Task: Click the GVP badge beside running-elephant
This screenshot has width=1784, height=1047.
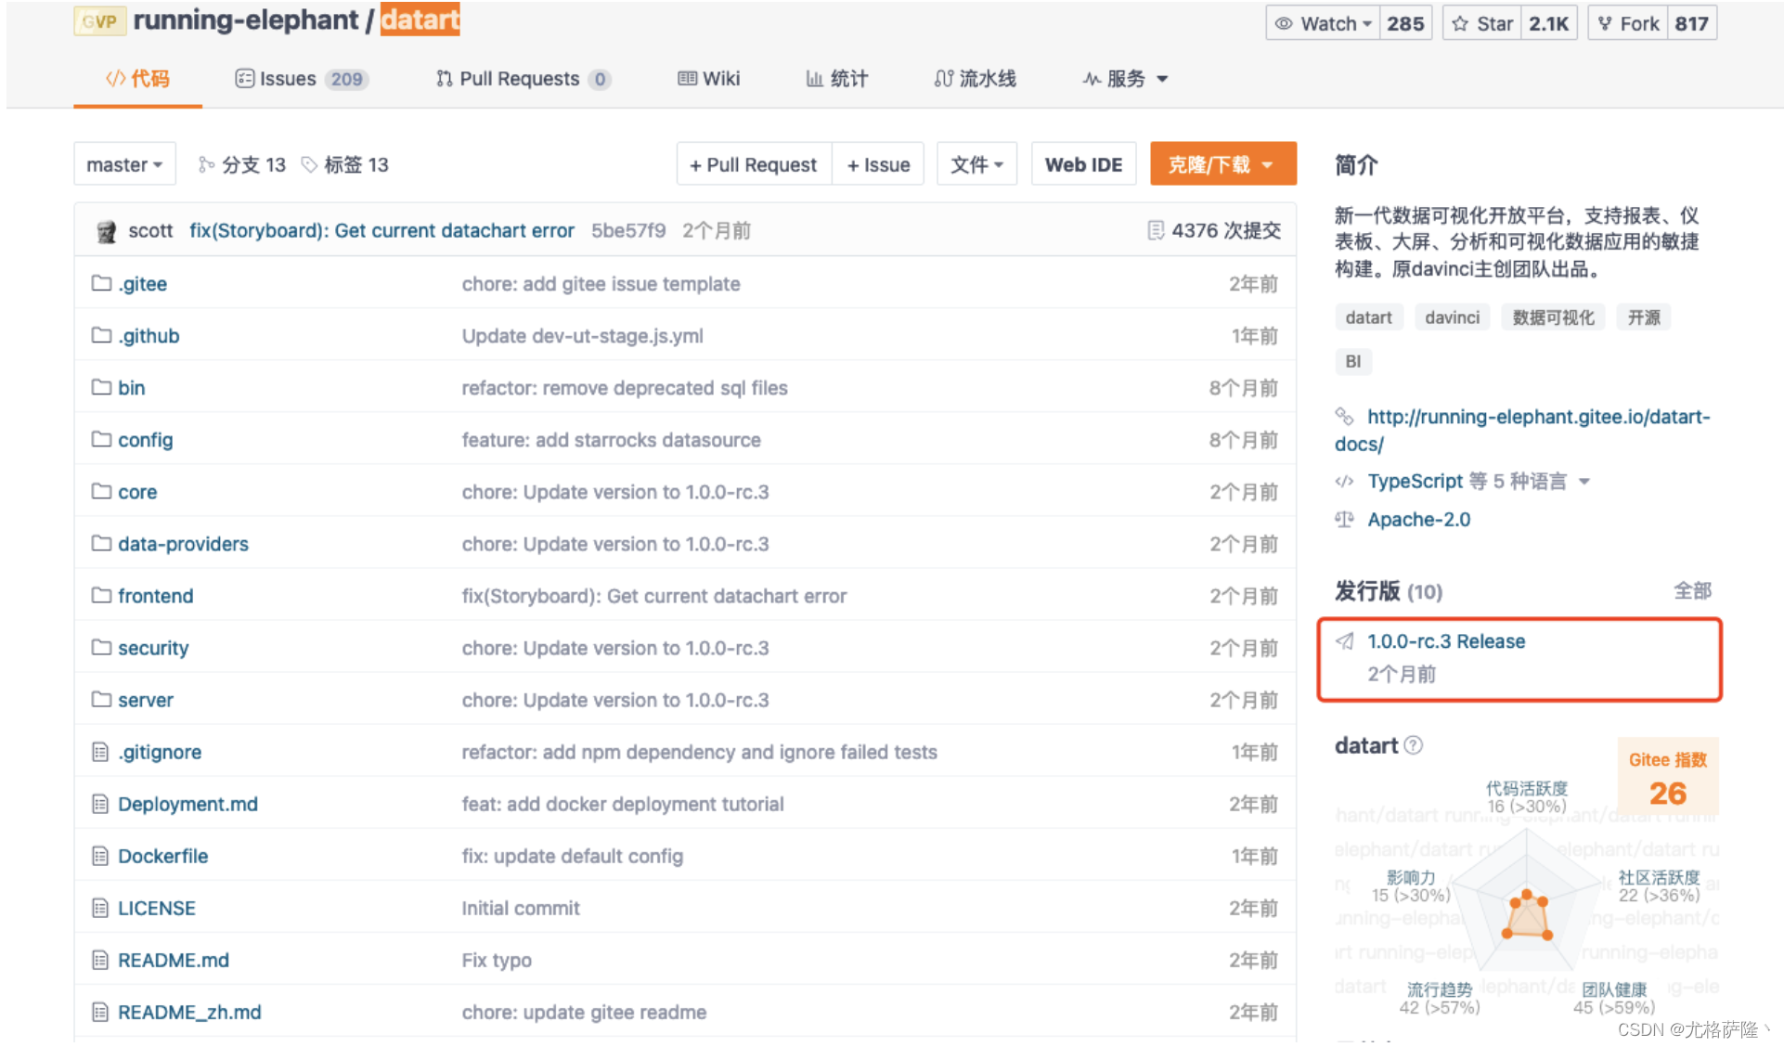Action: coord(99,19)
